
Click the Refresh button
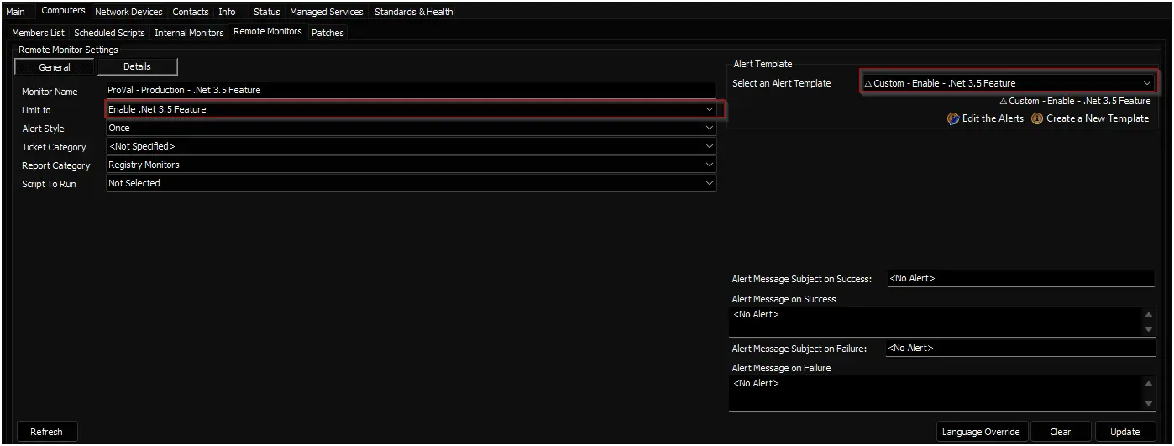tap(46, 432)
